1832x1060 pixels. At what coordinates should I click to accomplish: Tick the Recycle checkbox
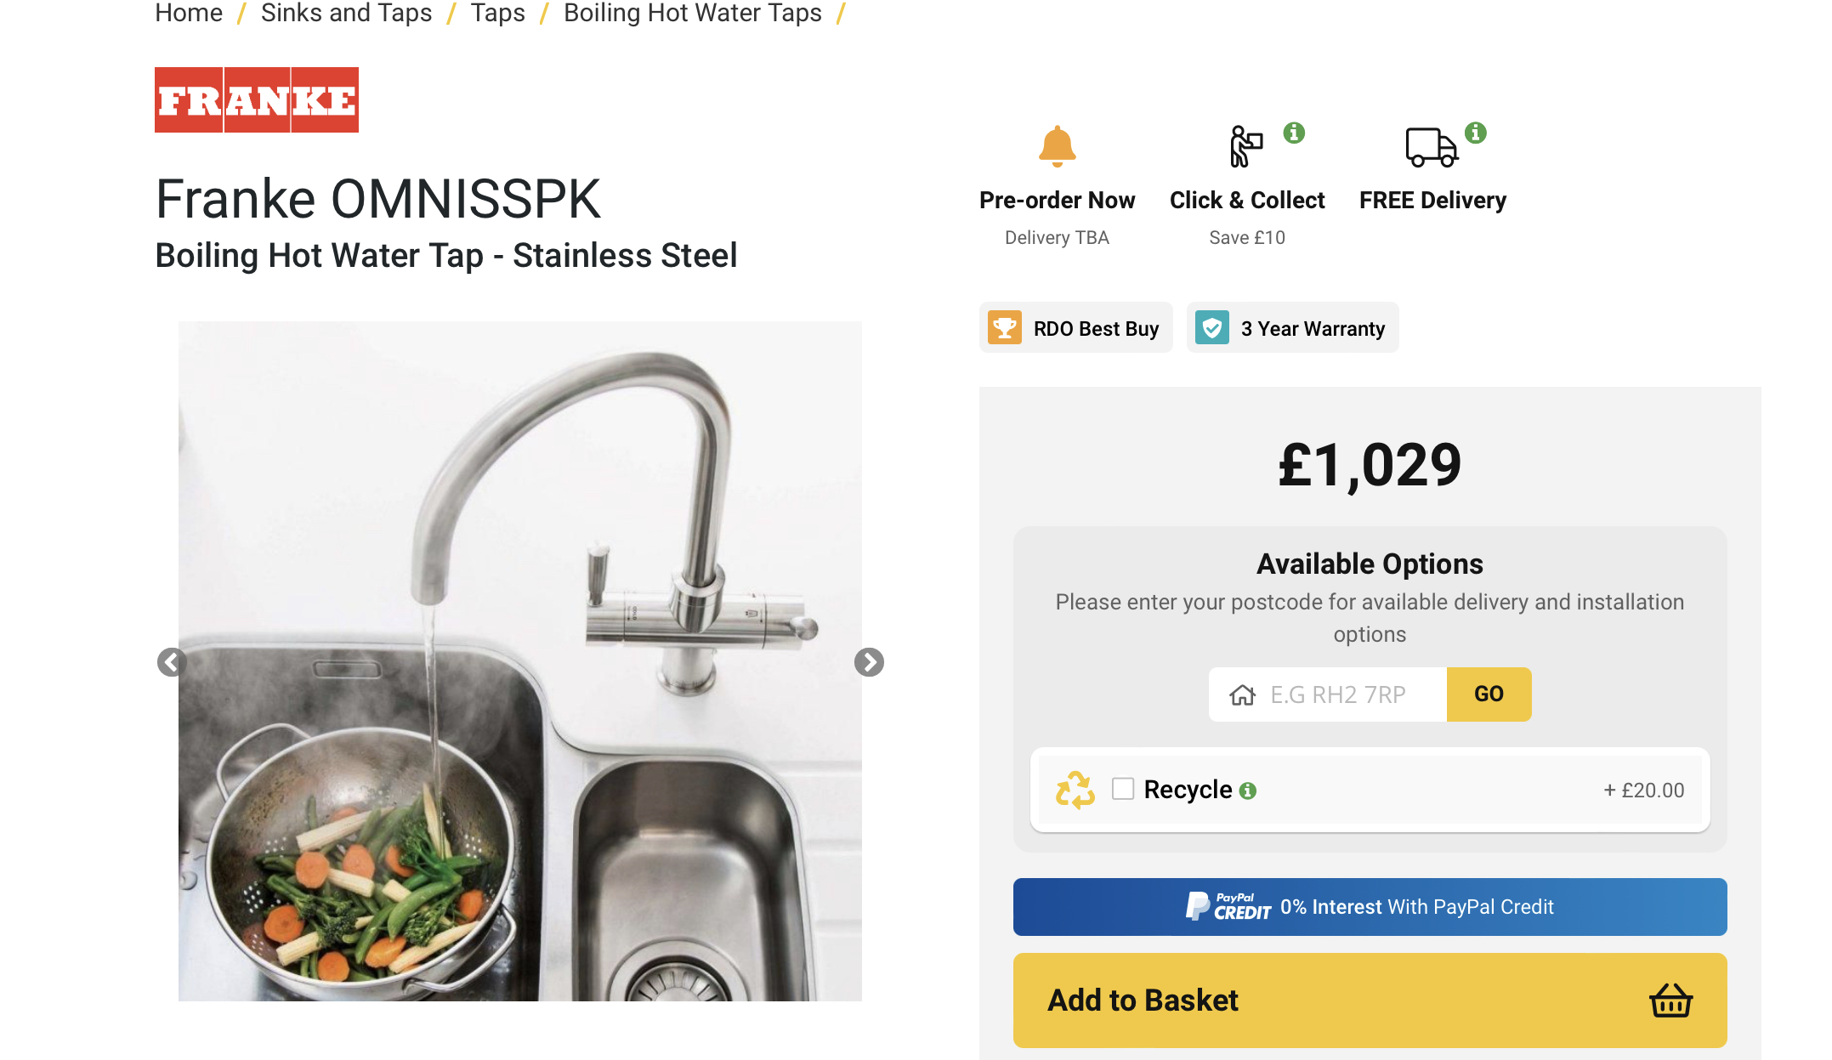click(1123, 789)
